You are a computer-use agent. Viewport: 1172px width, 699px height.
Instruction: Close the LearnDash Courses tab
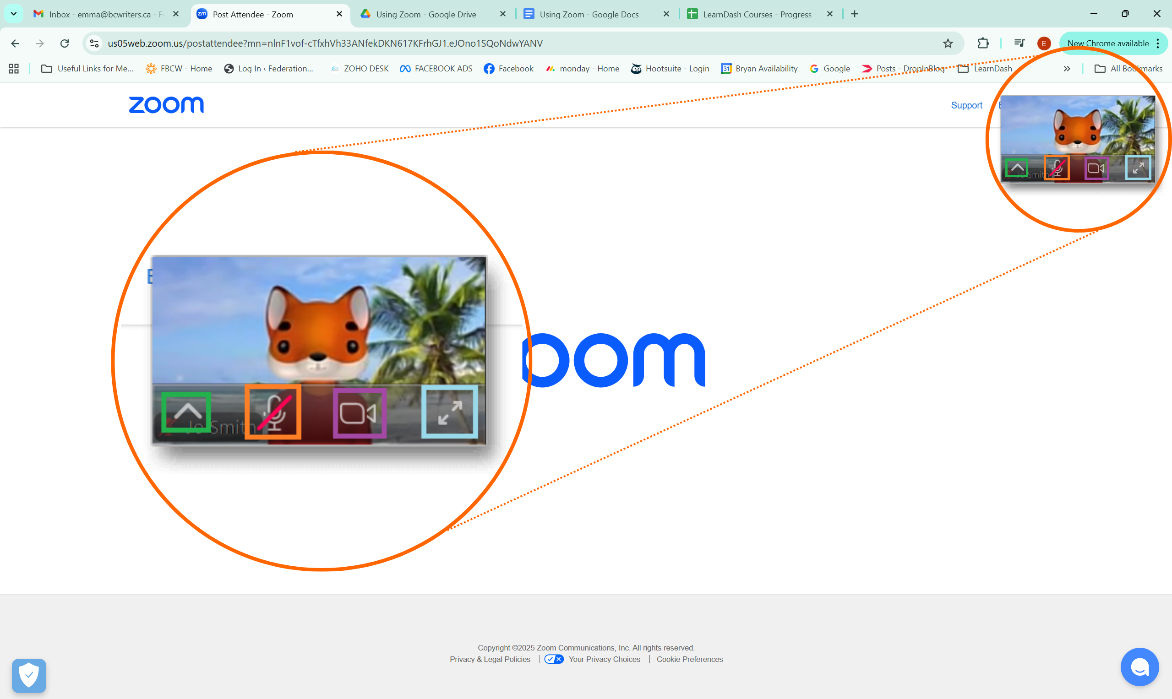click(830, 14)
